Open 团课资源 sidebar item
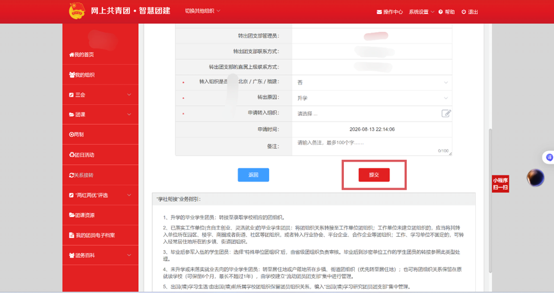Image resolution: width=554 pixels, height=293 pixels. 101,215
